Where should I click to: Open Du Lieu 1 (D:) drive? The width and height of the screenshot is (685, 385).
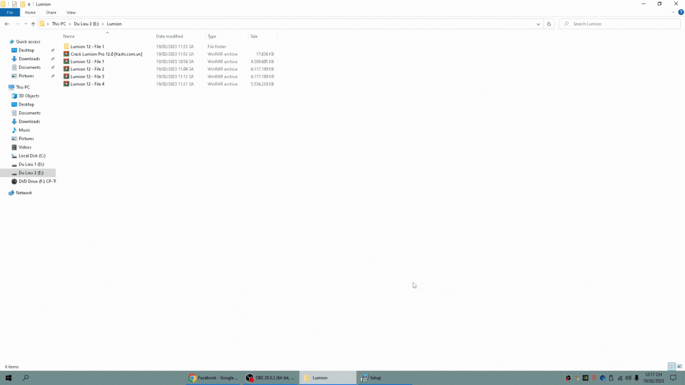tap(31, 164)
